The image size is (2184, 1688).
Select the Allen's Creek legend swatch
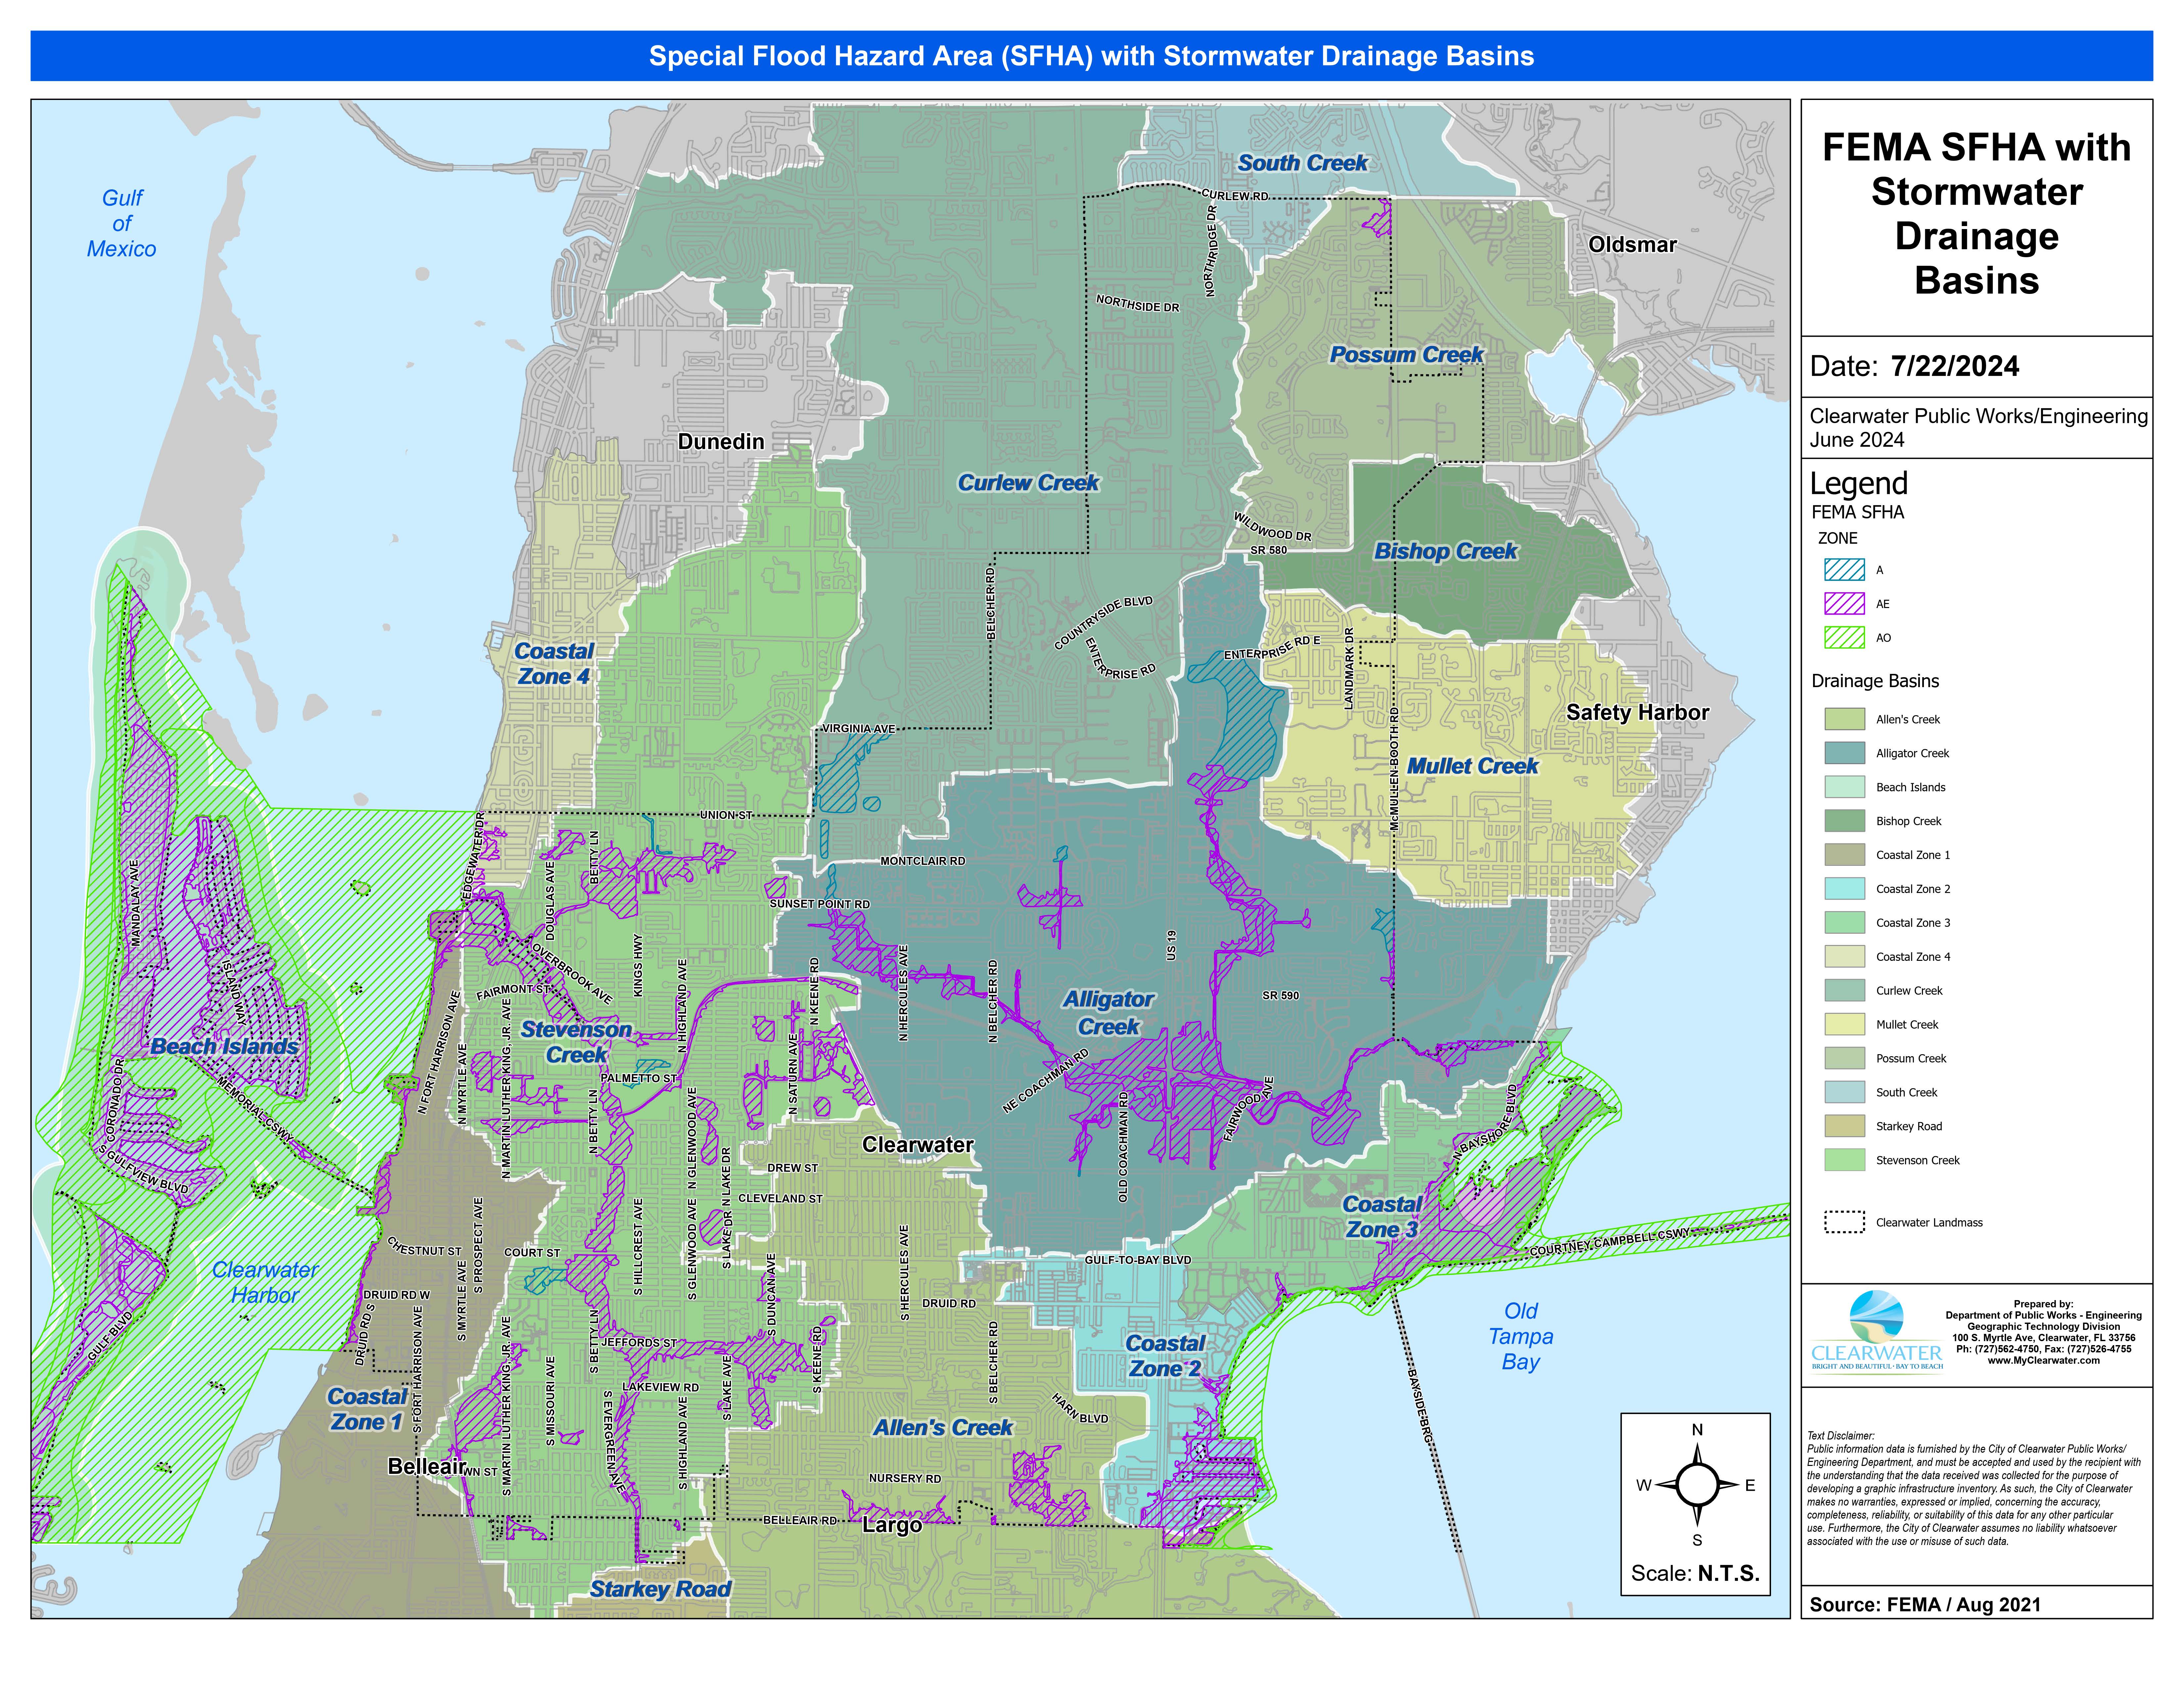[x=1844, y=719]
